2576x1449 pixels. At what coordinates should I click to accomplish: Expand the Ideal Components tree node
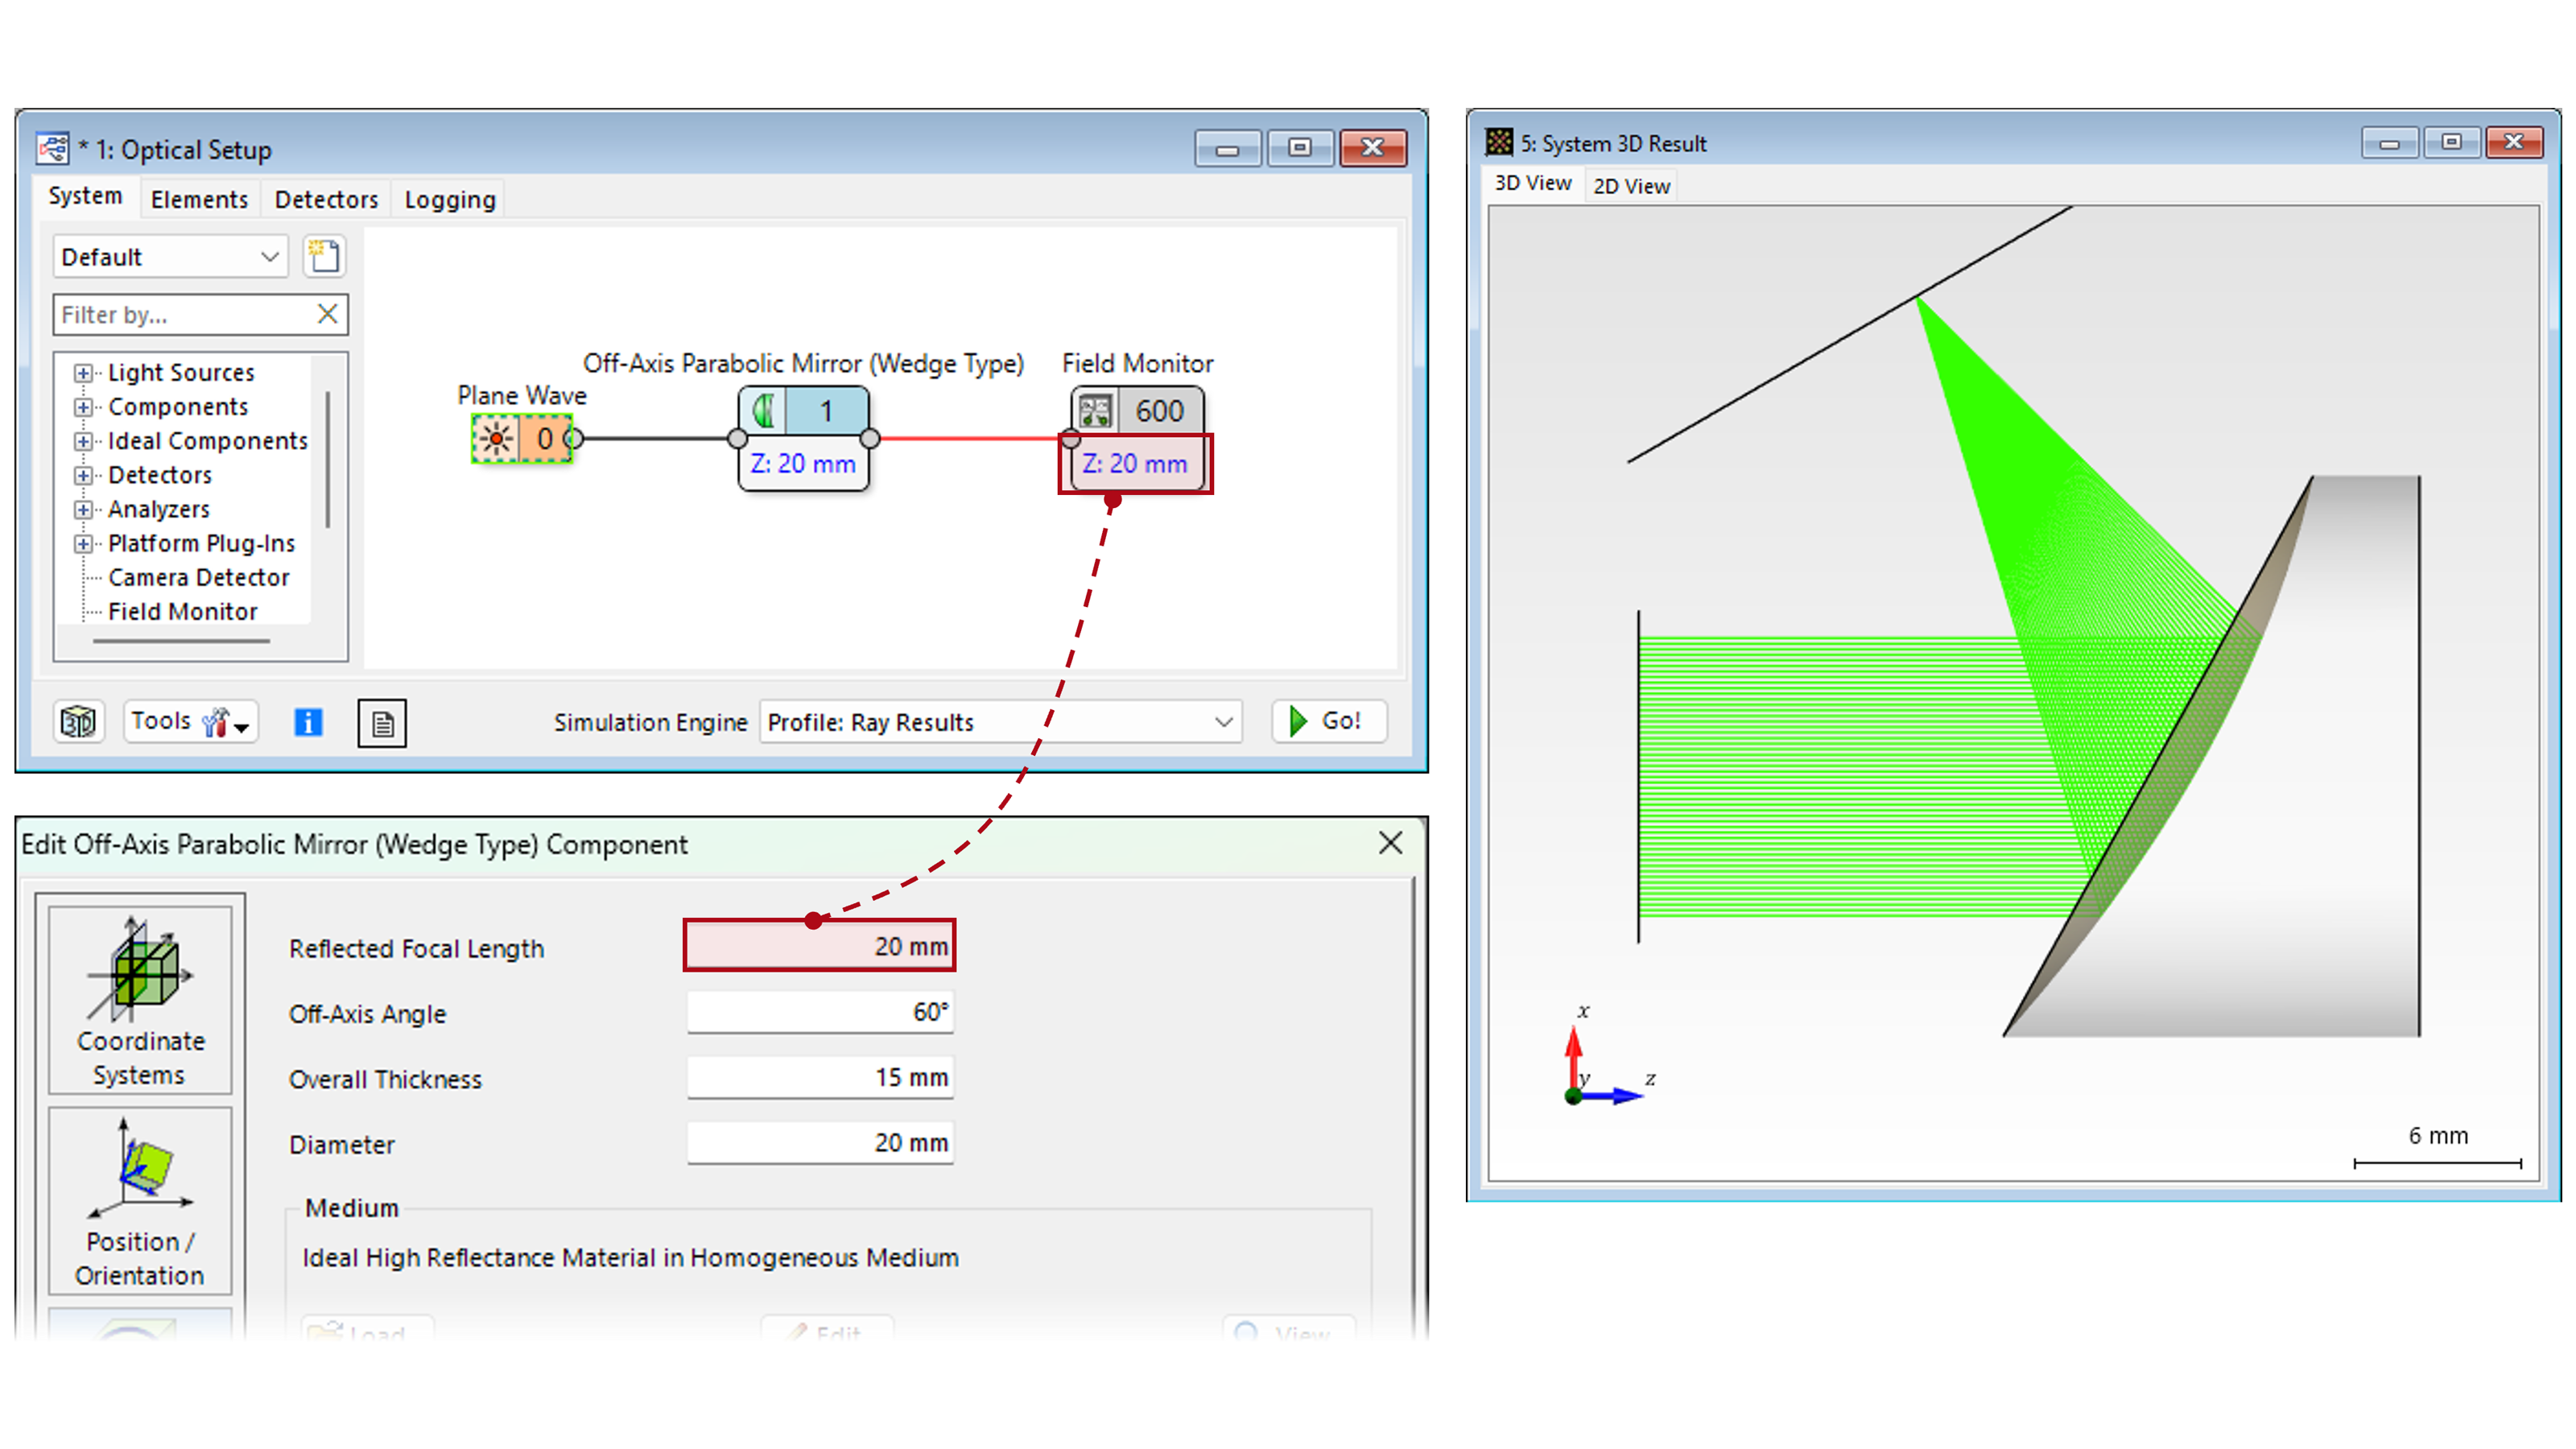[x=83, y=441]
